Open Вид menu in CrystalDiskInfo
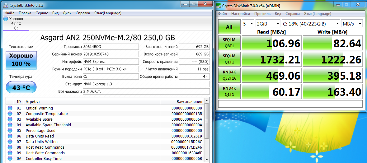 tap(55, 13)
